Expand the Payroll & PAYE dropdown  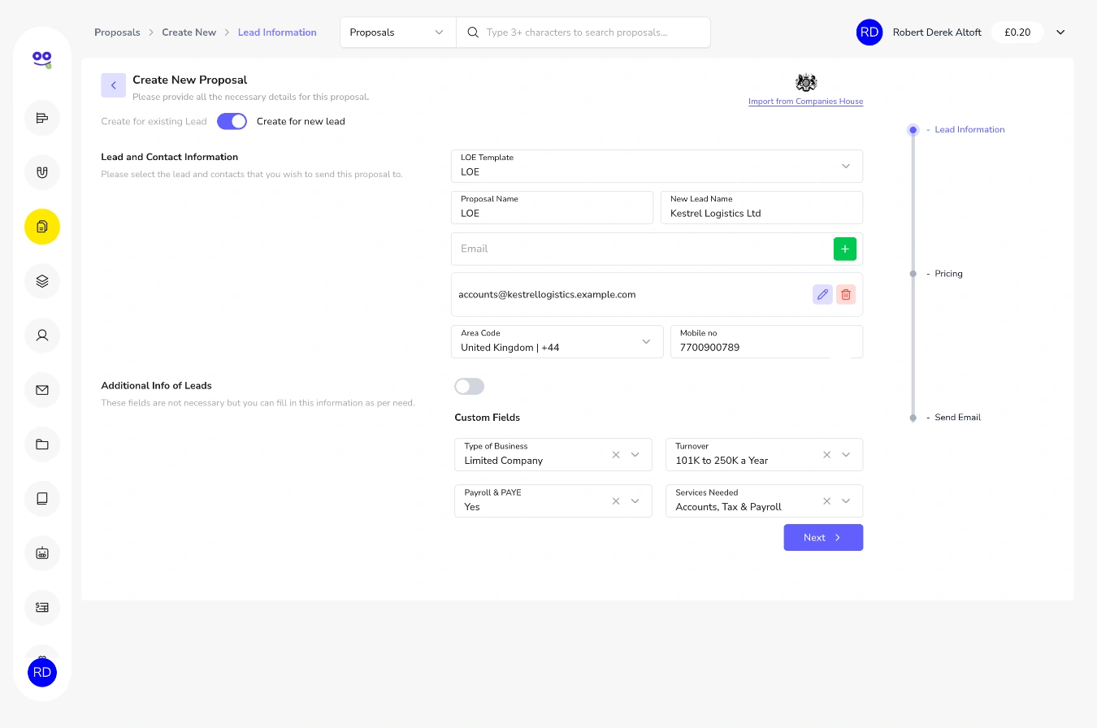[x=635, y=501]
